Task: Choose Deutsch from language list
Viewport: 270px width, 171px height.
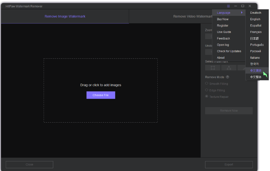Action: click(256, 13)
